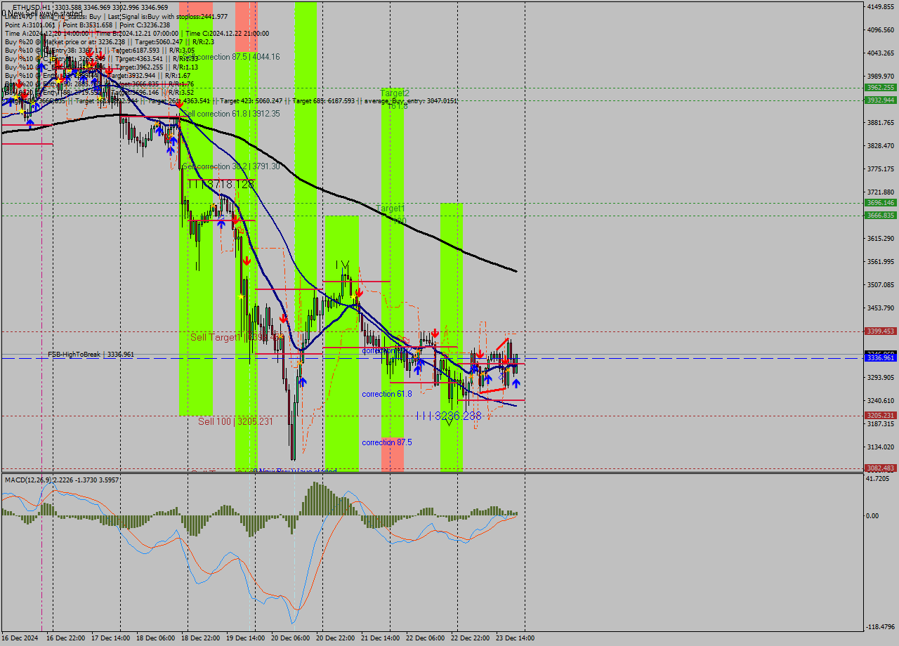Select the 3881.765 price axis value
This screenshot has width=899, height=646.
pyautogui.click(x=882, y=122)
